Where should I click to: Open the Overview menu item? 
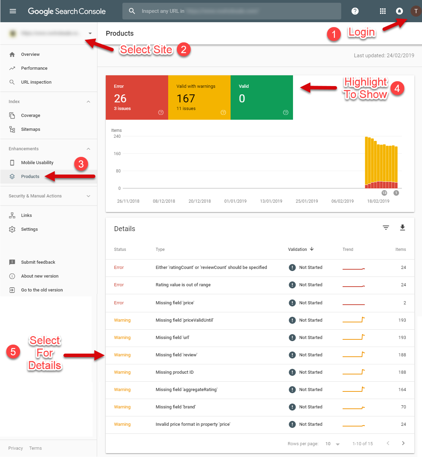(x=49, y=54)
